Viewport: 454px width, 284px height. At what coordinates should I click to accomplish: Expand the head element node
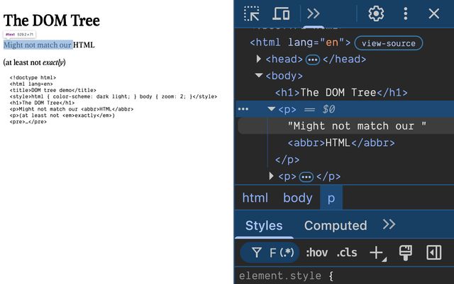point(258,59)
